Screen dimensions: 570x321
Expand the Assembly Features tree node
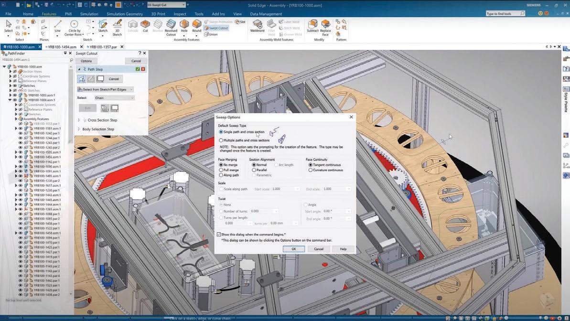[16, 119]
